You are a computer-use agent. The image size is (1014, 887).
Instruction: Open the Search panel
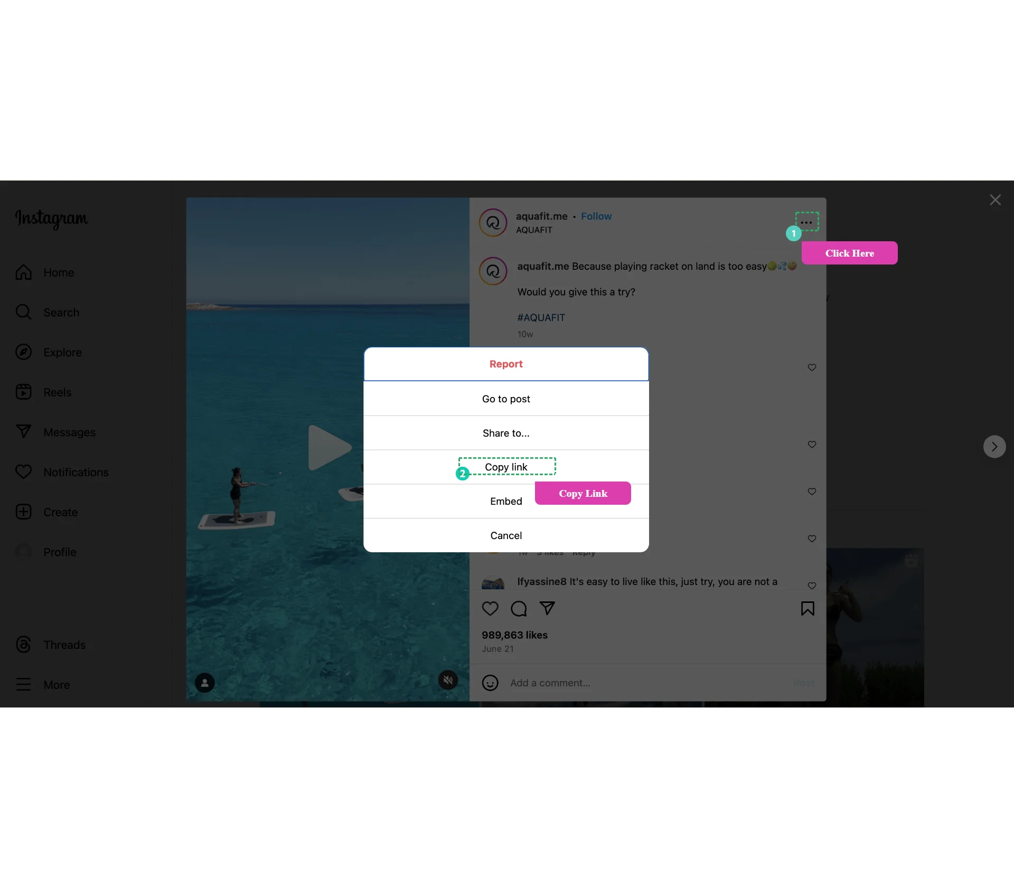click(x=61, y=312)
